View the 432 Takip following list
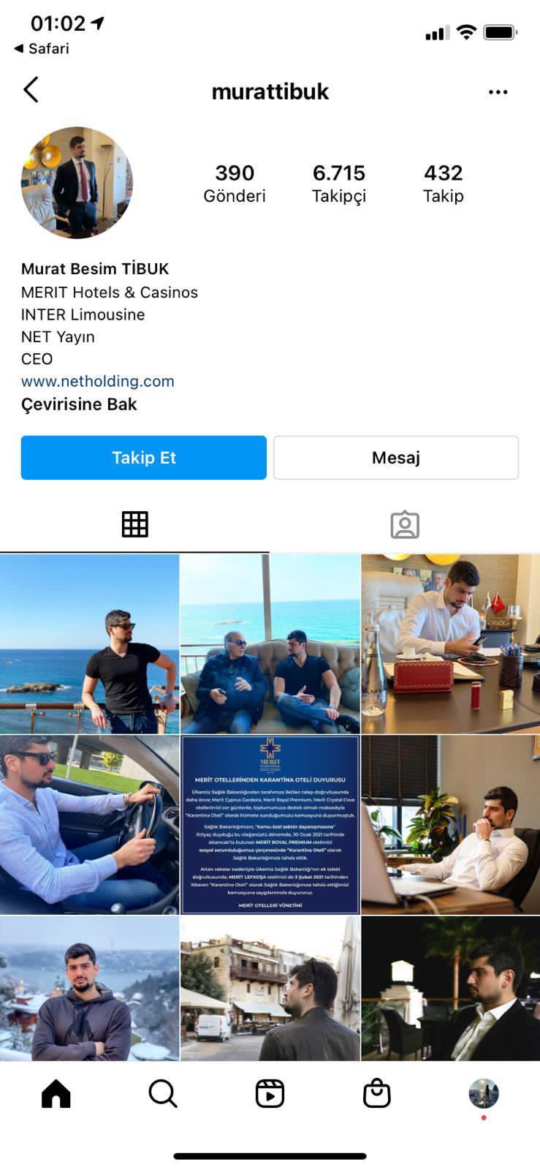The width and height of the screenshot is (540, 1170). (x=444, y=184)
